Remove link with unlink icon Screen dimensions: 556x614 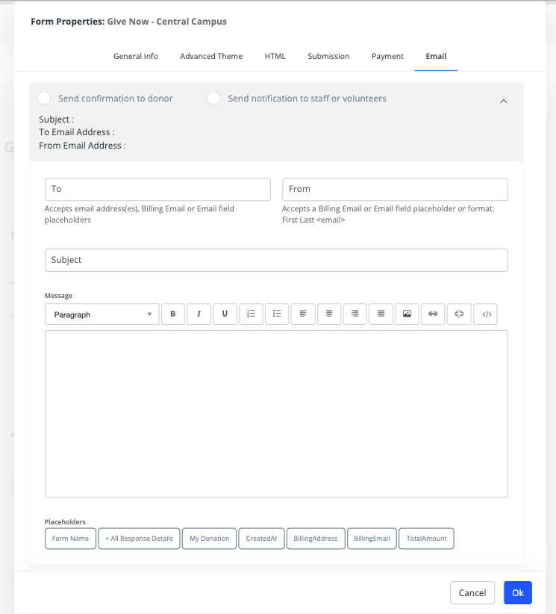459,314
